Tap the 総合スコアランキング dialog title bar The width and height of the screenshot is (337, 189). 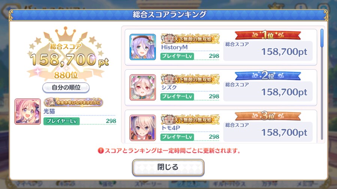pyautogui.click(x=168, y=15)
